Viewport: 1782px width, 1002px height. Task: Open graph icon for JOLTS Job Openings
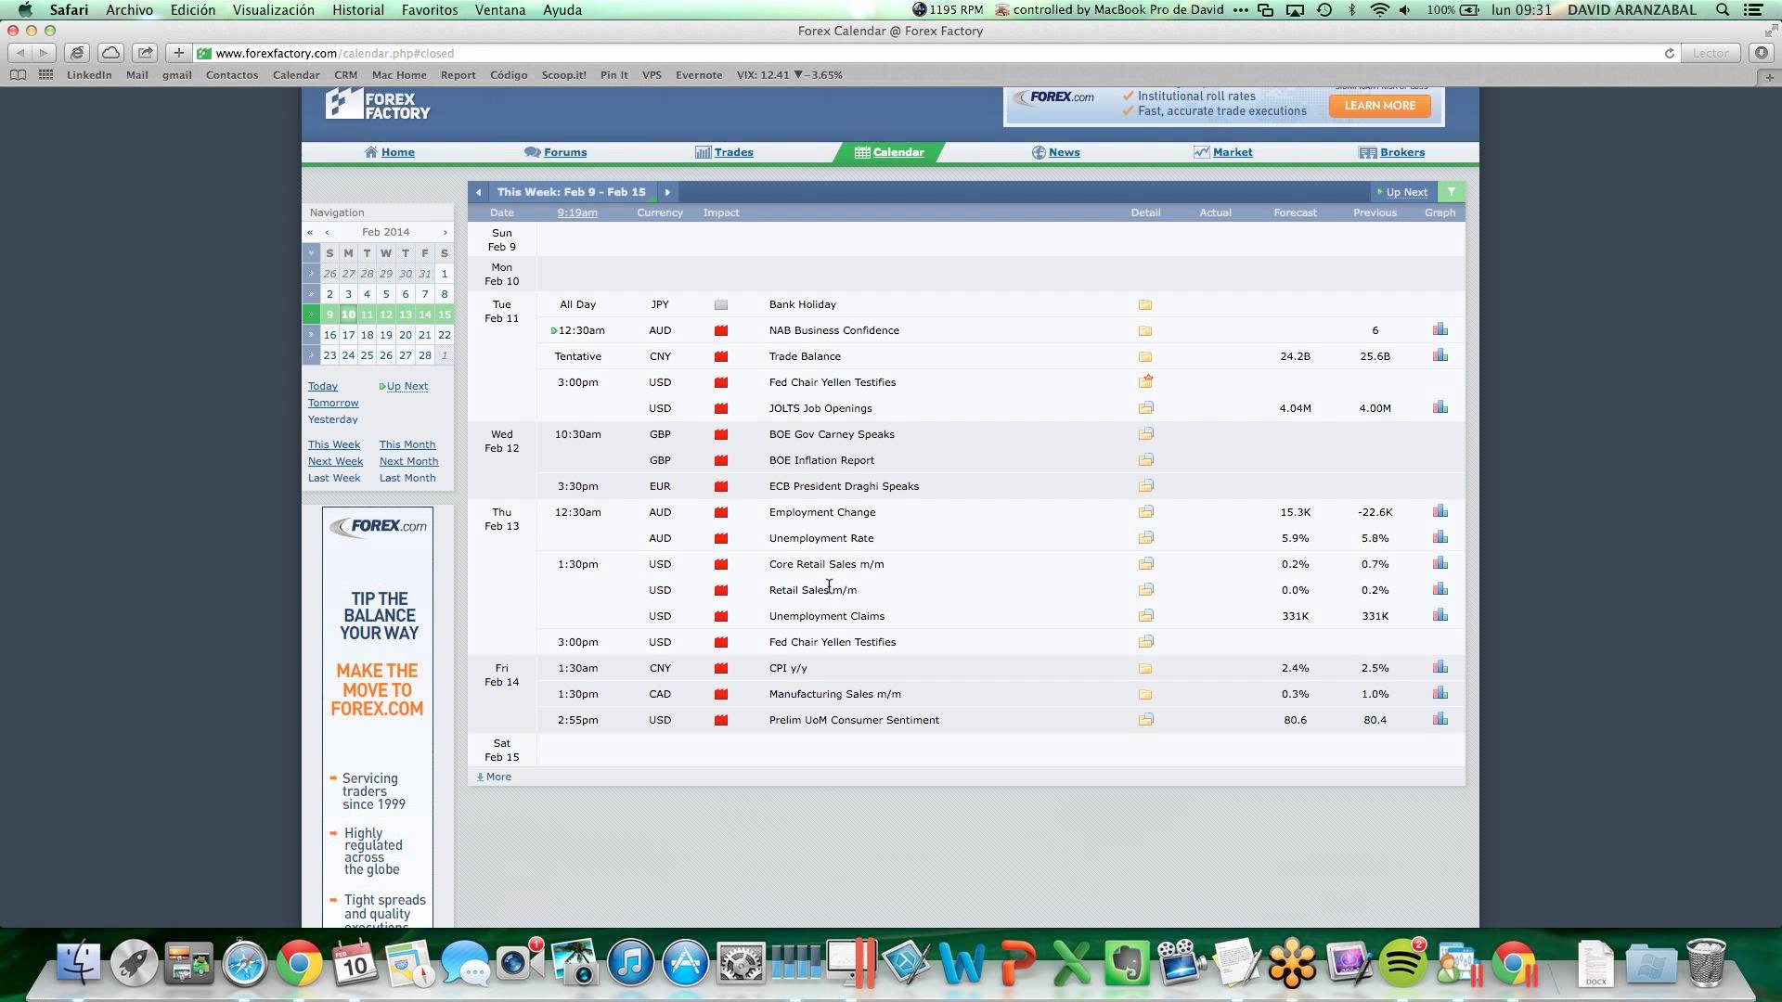coord(1440,407)
